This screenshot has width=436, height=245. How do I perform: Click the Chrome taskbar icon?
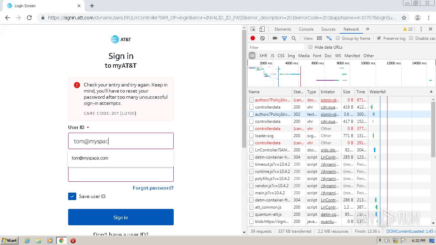61,241
